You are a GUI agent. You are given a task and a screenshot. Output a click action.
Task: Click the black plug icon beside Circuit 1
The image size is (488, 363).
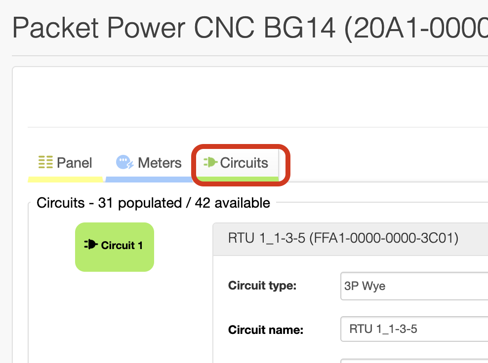[91, 244]
